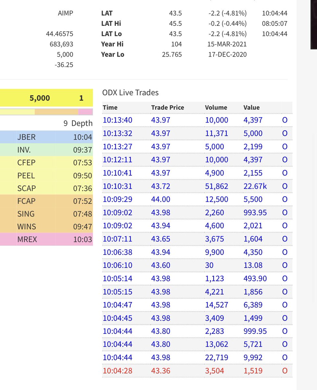Select the 17-DEC-2020 date

point(227,55)
